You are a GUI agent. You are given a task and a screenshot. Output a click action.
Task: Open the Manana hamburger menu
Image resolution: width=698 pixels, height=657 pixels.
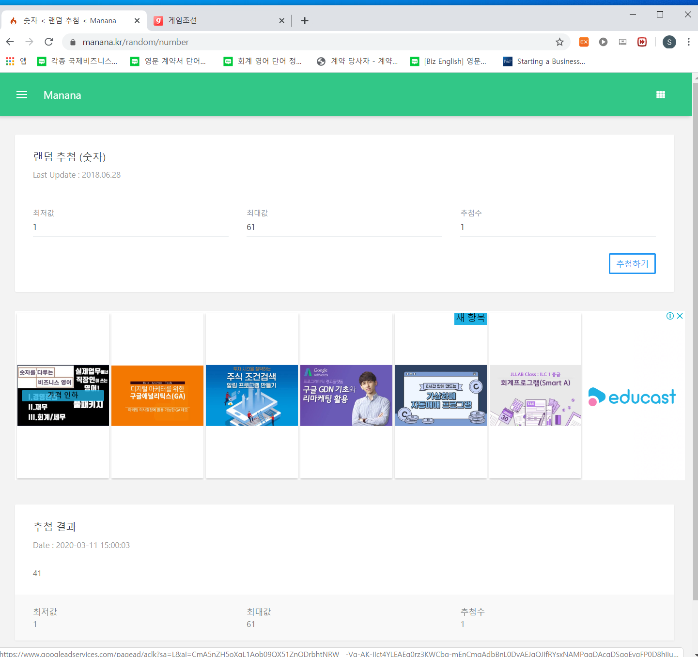pos(22,95)
